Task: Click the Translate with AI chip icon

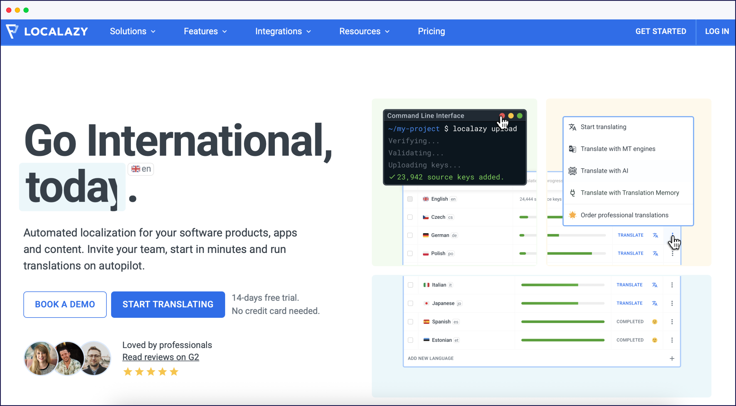Action: 572,171
